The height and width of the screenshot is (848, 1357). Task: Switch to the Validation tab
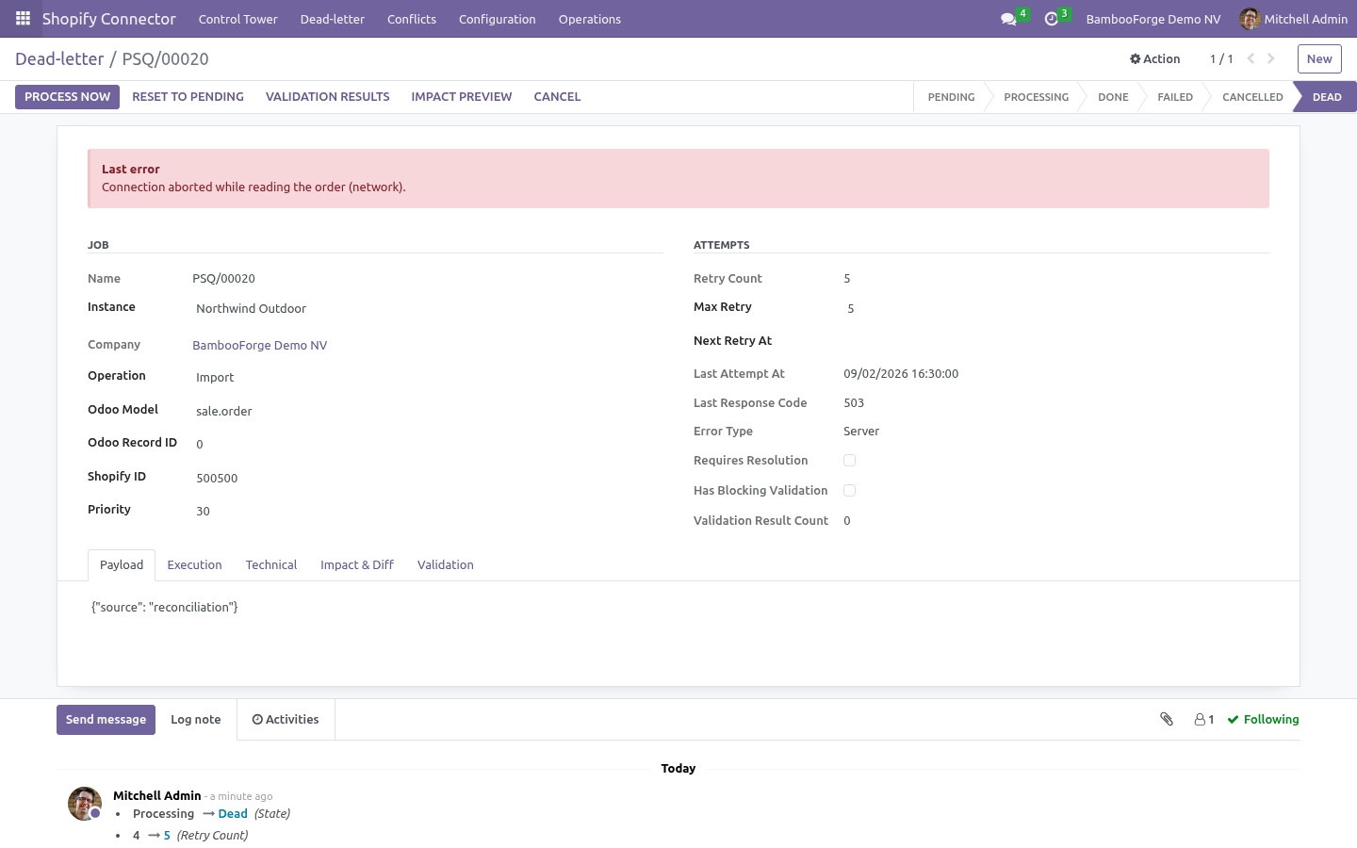pos(446,565)
